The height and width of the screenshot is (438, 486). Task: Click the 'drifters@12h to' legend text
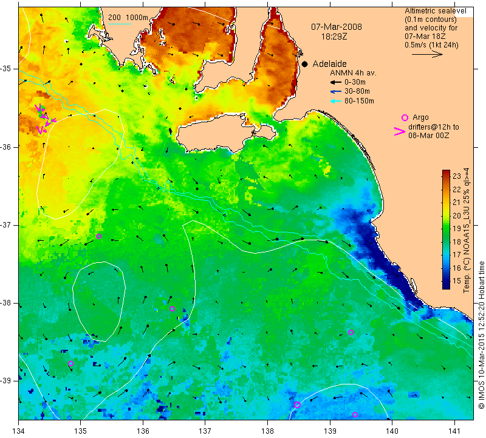[434, 127]
